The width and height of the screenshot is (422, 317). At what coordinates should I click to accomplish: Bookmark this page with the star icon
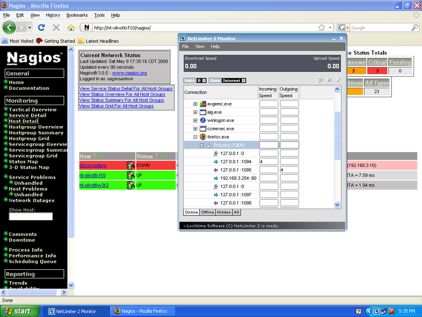(x=322, y=27)
